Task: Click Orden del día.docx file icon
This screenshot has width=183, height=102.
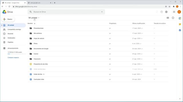Action: (x=31, y=69)
